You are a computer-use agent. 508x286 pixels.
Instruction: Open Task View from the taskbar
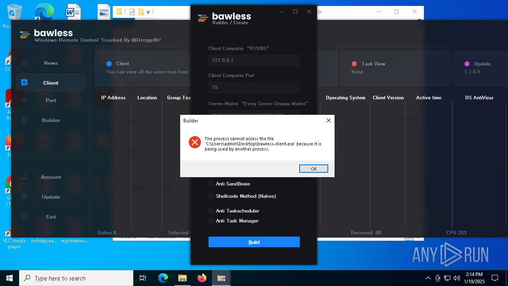tap(143, 278)
